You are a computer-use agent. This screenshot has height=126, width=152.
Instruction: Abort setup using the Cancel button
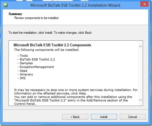tap(133, 117)
